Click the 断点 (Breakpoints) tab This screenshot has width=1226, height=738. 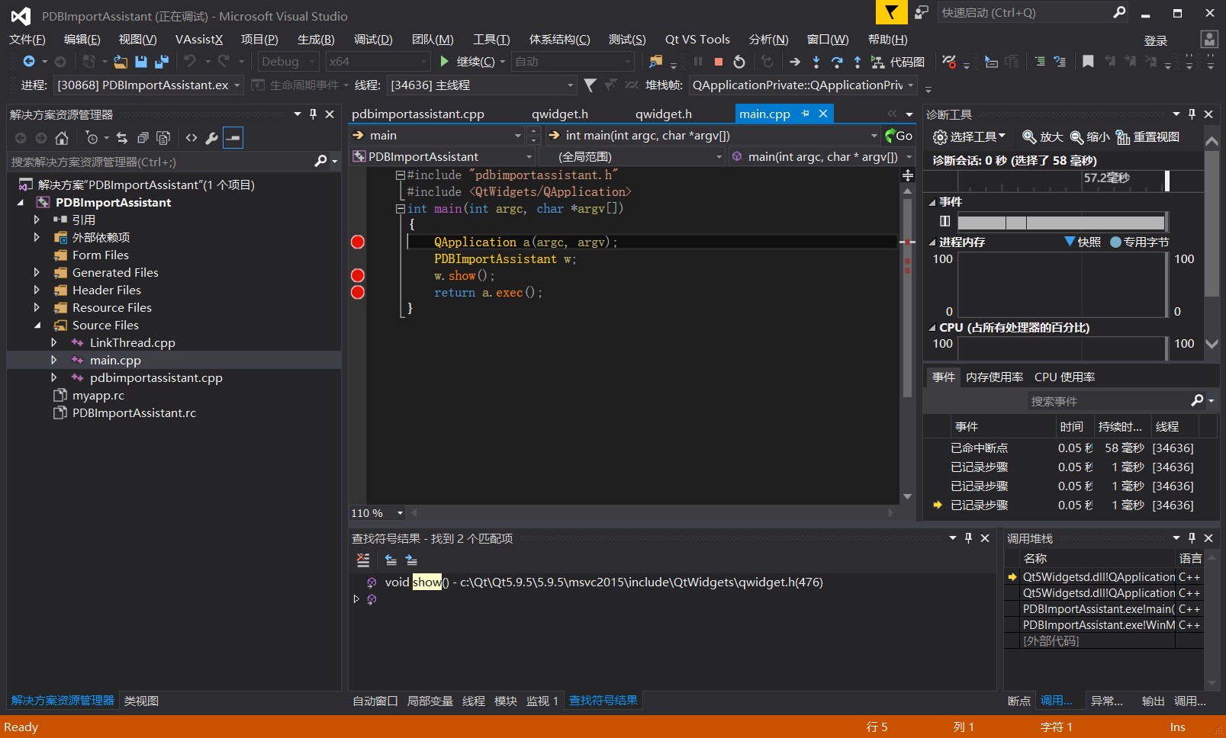click(1018, 701)
